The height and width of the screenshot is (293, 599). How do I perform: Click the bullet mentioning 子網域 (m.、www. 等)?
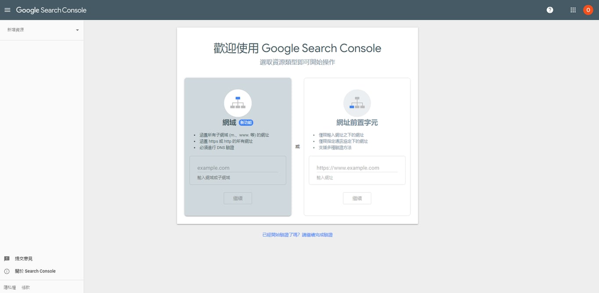pos(234,135)
